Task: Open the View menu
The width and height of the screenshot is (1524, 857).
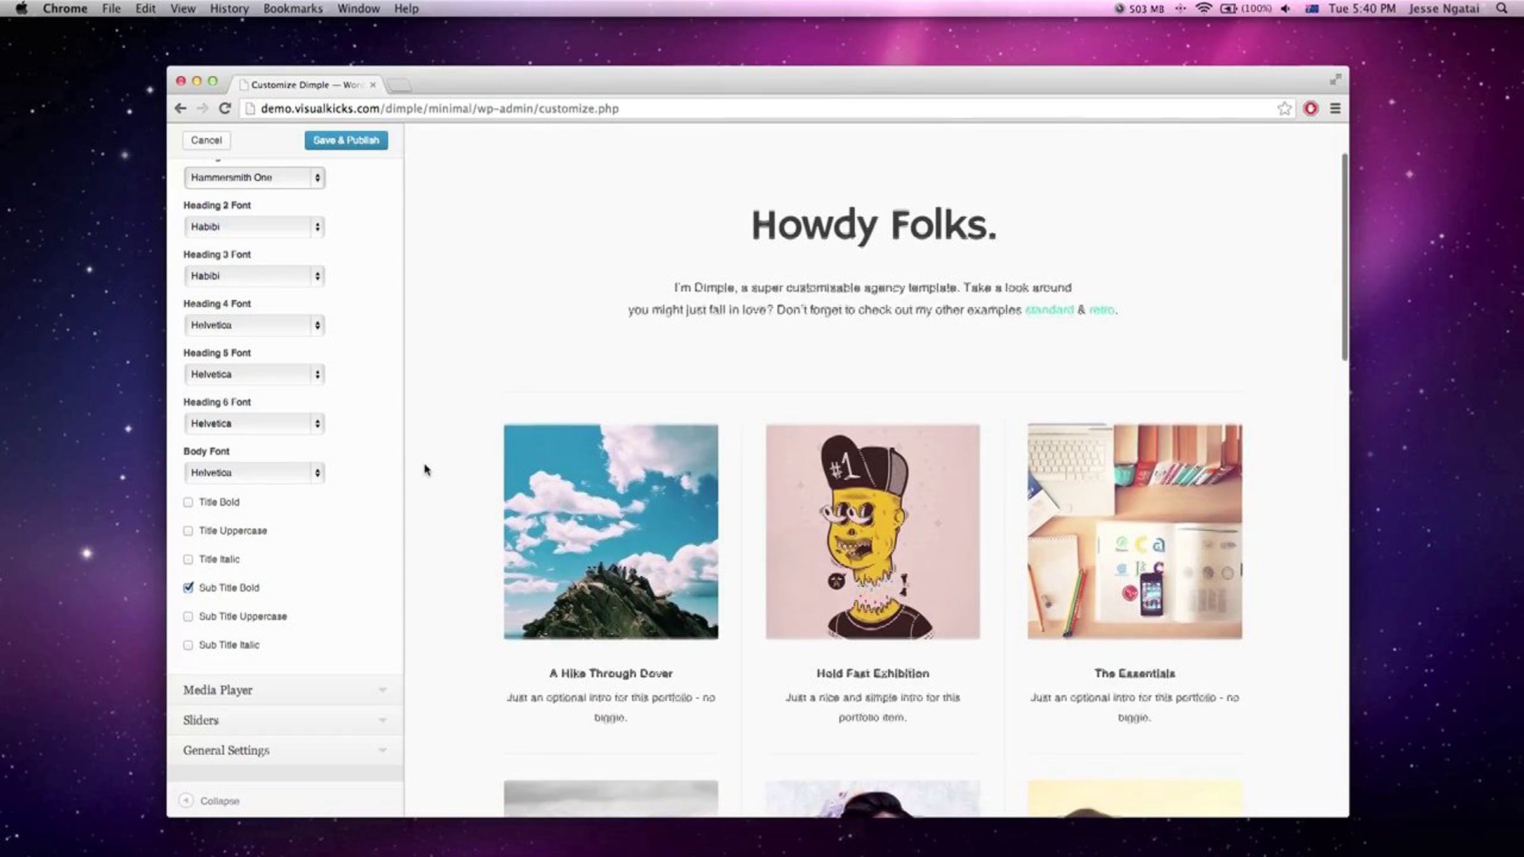Action: tap(183, 8)
